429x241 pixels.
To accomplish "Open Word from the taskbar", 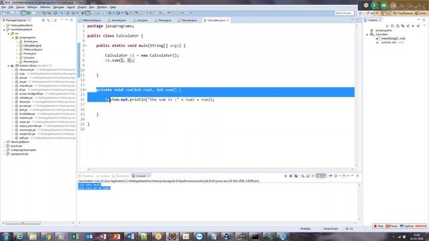I will [x=131, y=236].
